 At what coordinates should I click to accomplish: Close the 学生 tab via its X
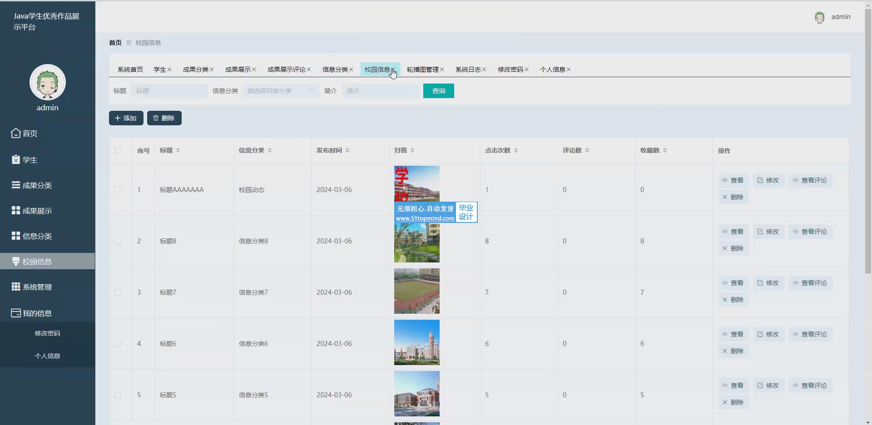[169, 69]
